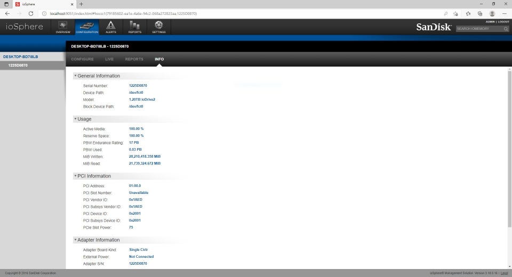512x277 pixels.
Task: Open browser settings ellipsis menu
Action: [505, 13]
